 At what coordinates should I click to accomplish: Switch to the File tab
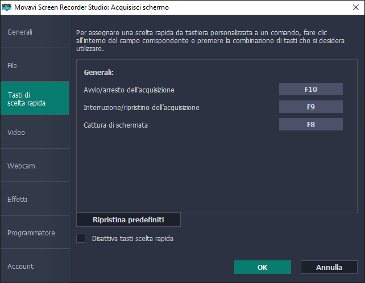pyautogui.click(x=34, y=66)
